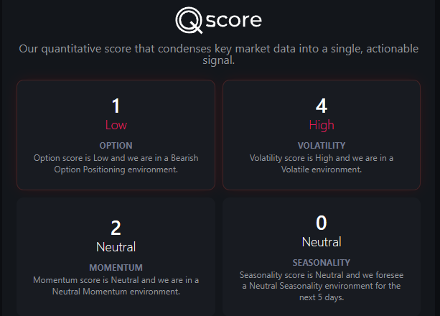Click the OPTION card heading

point(116,146)
